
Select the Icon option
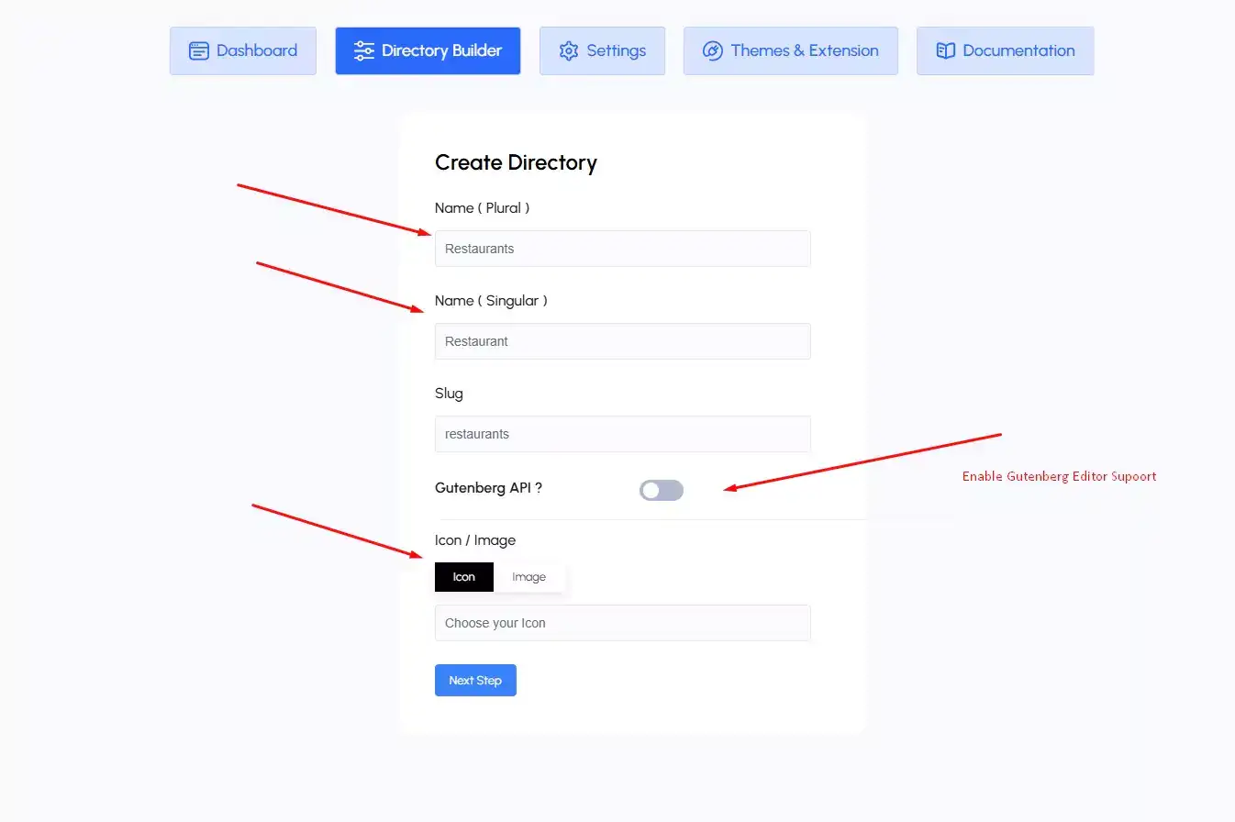[464, 577]
